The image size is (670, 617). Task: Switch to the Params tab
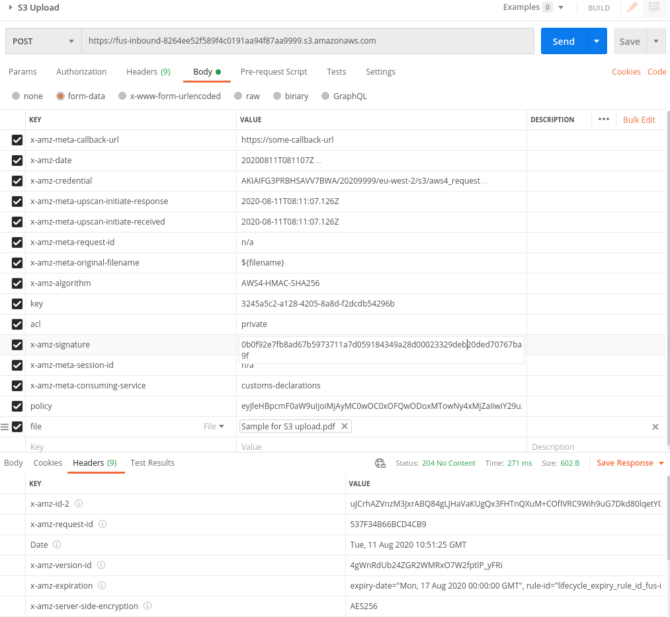click(22, 72)
